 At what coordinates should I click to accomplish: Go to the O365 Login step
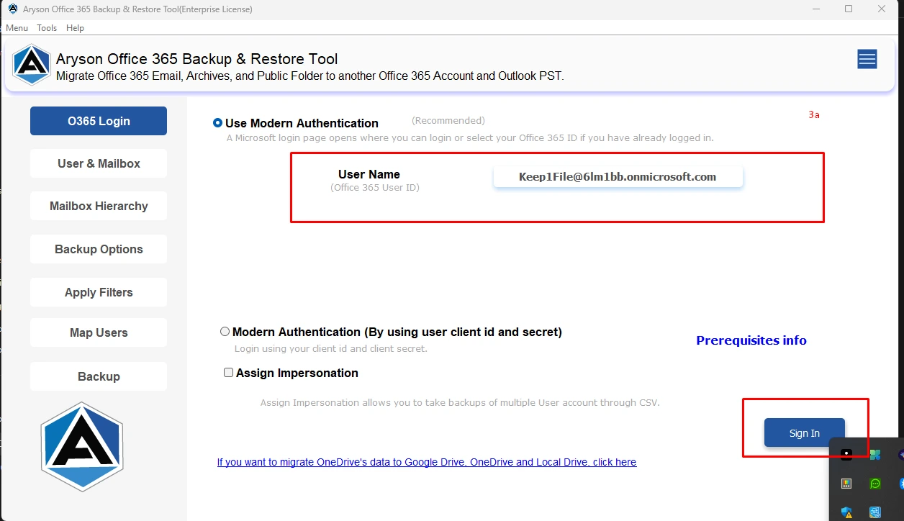click(99, 121)
